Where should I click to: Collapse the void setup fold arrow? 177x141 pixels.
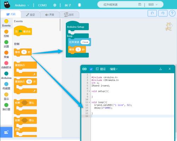click(89, 91)
